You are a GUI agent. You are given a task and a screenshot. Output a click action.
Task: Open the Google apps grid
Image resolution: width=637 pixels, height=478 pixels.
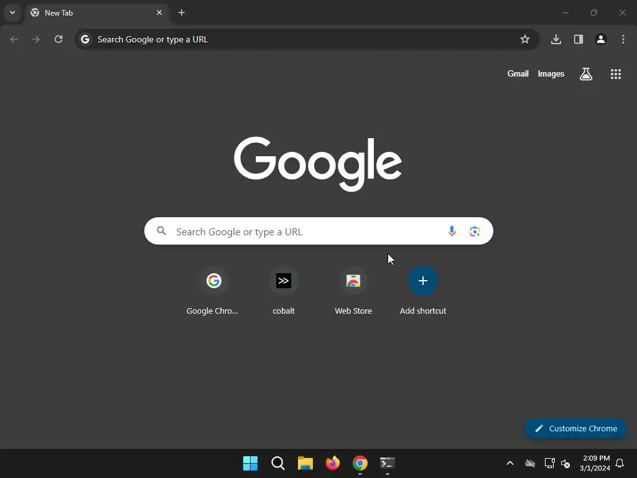click(616, 74)
